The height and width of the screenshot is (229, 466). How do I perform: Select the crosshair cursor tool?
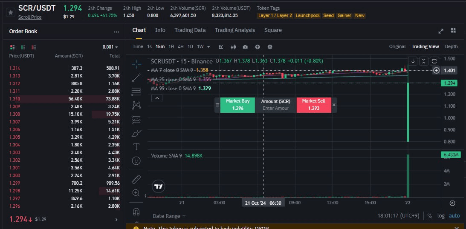coord(136,64)
